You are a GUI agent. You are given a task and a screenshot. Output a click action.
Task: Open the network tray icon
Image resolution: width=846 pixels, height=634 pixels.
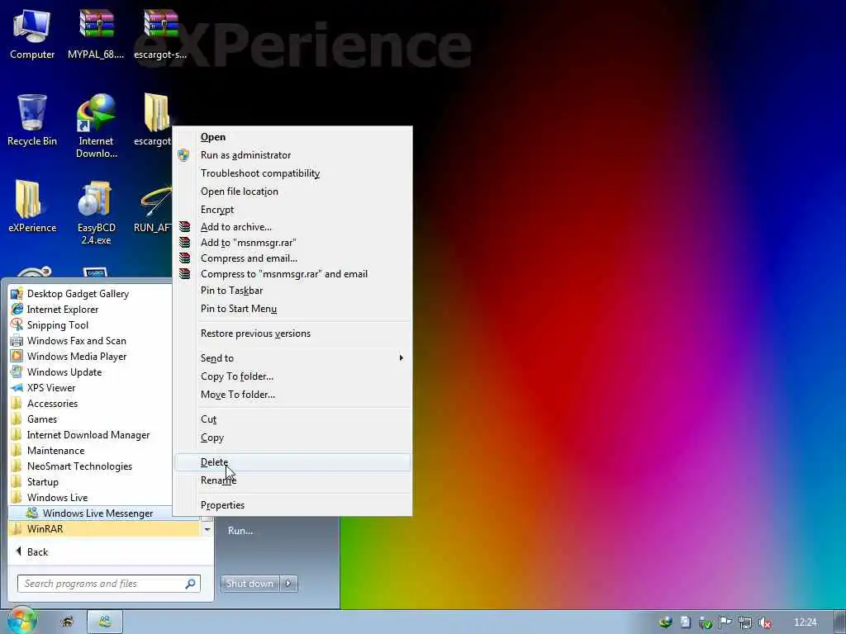point(745,622)
